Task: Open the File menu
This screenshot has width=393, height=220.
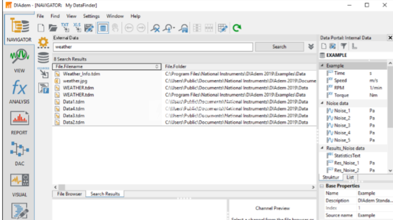Action: 40,16
